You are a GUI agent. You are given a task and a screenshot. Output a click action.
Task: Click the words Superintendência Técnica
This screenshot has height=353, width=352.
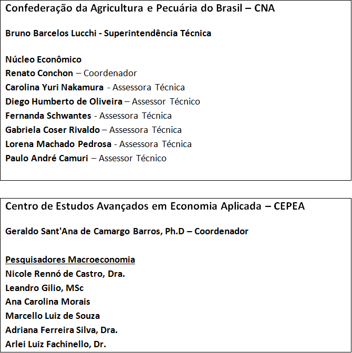click(158, 33)
